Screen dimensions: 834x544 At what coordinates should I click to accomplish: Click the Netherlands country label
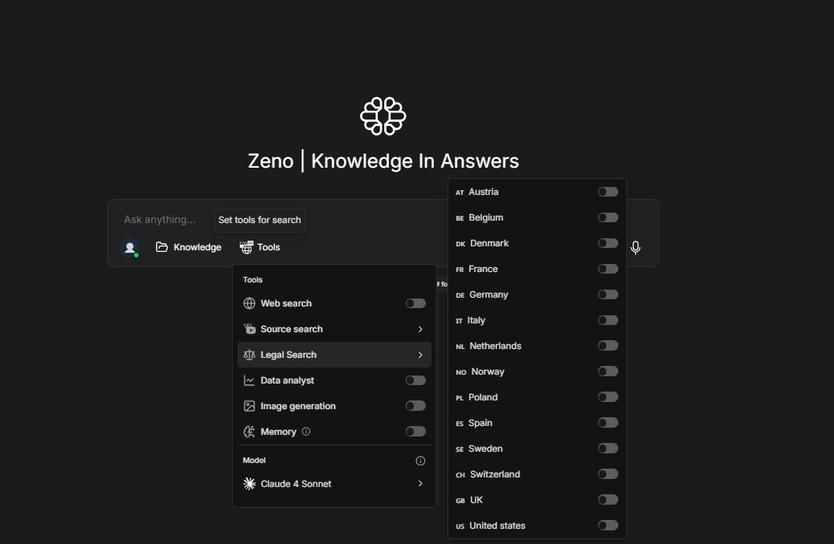496,346
